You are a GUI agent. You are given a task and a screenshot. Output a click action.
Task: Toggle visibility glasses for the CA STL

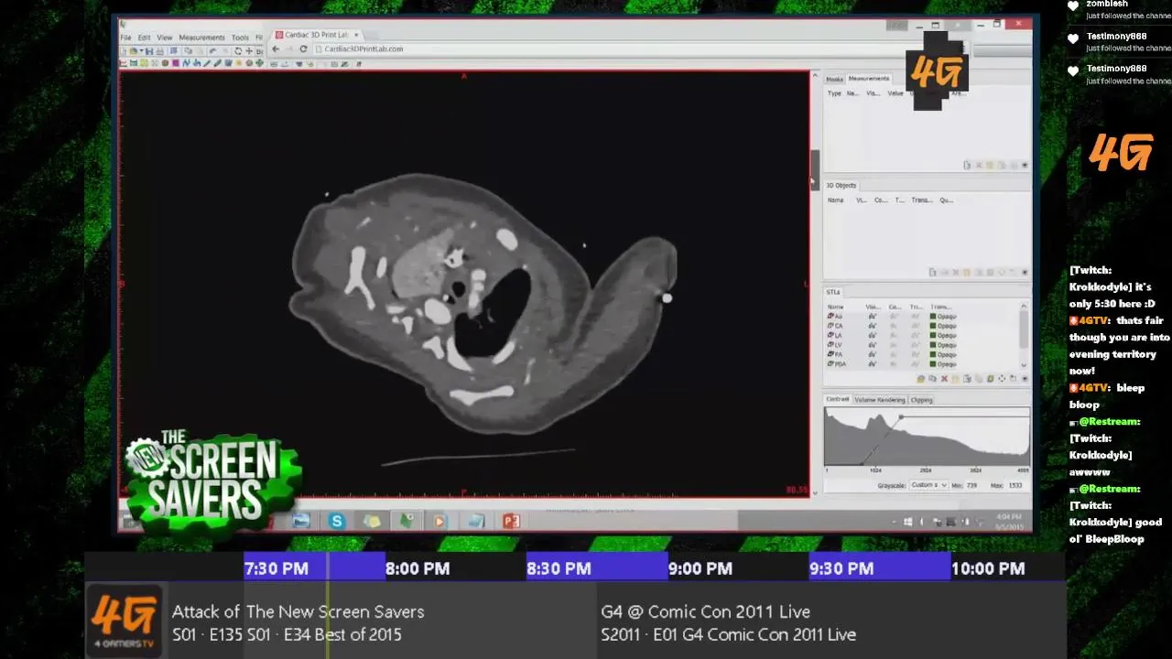pos(872,326)
